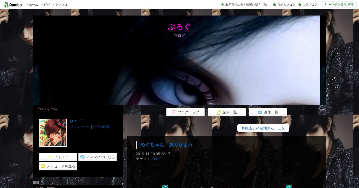Click the star icon beside 人気ブログ
Viewport: 359px width, 188px height.
point(300,4)
